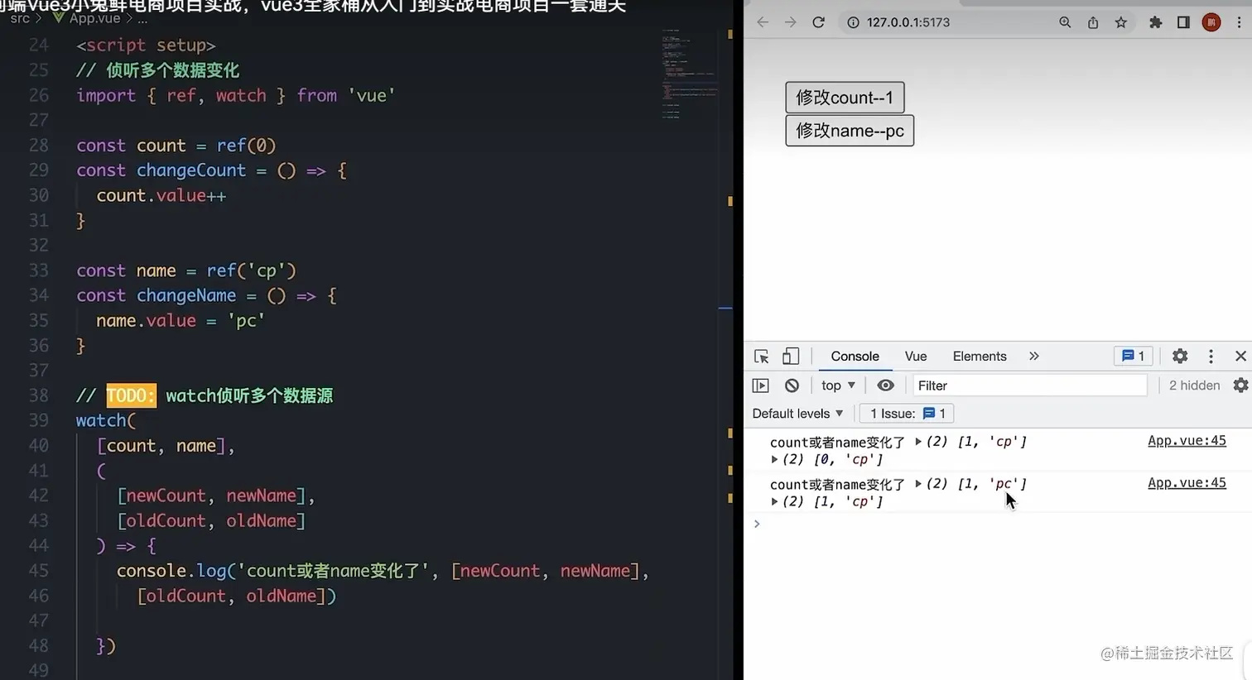Click the code 'const changeCount = () => {'

coord(212,171)
